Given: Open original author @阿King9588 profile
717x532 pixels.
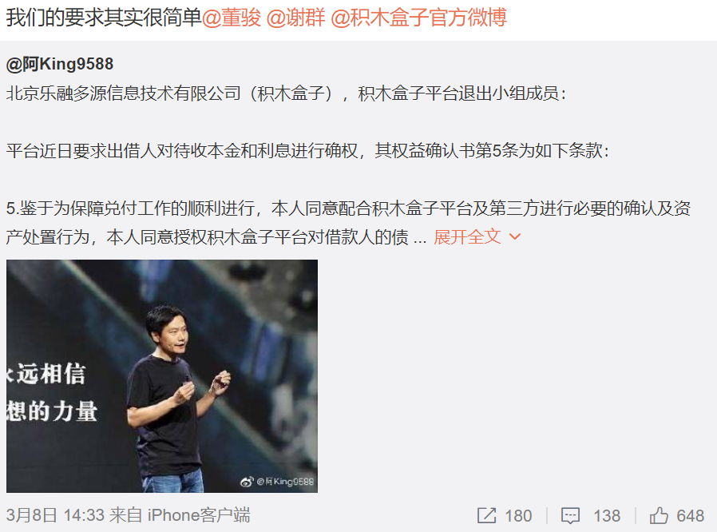Looking at the screenshot, I should click(60, 64).
